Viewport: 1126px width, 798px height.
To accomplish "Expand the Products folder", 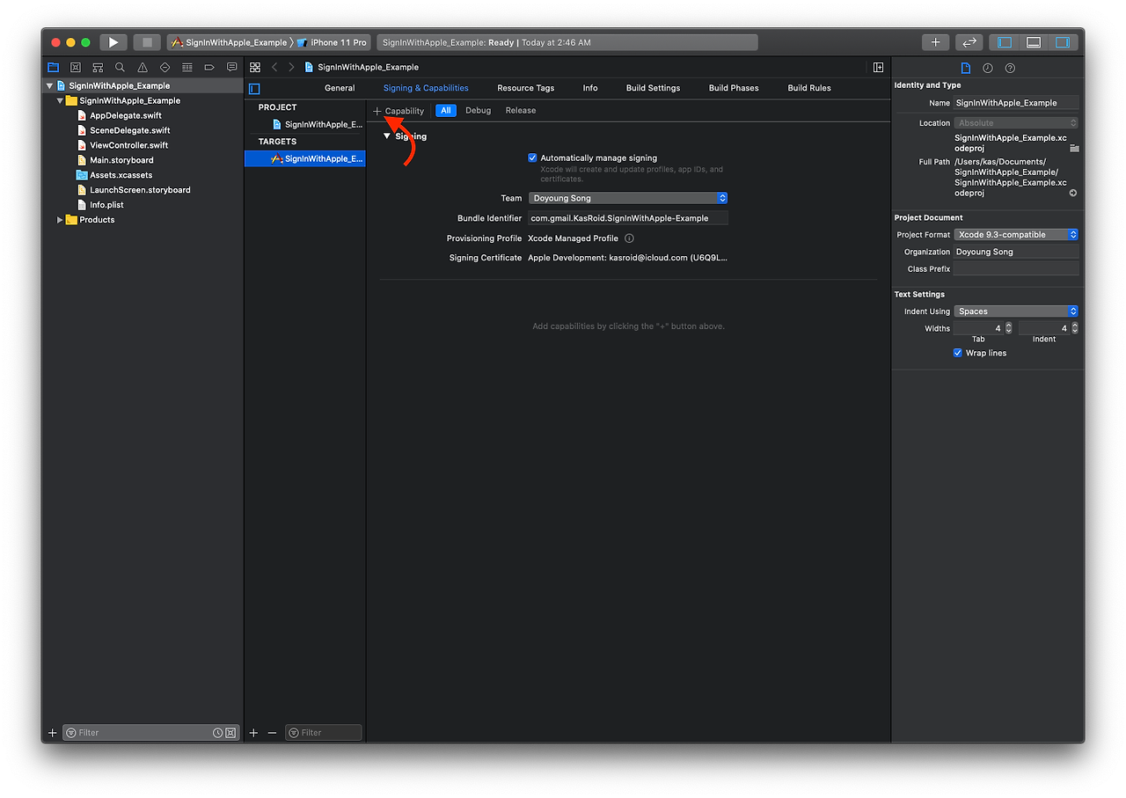I will tap(60, 220).
